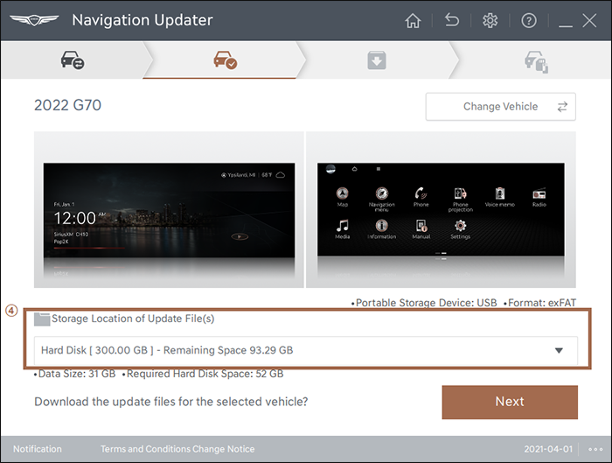Click the back arrow icon
The width and height of the screenshot is (612, 463).
click(x=452, y=20)
